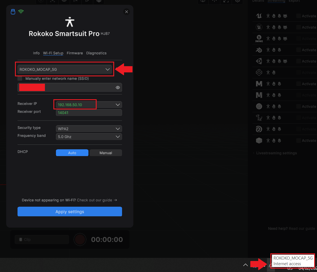Switch to the Info tab
The image size is (317, 272).
tap(36, 53)
